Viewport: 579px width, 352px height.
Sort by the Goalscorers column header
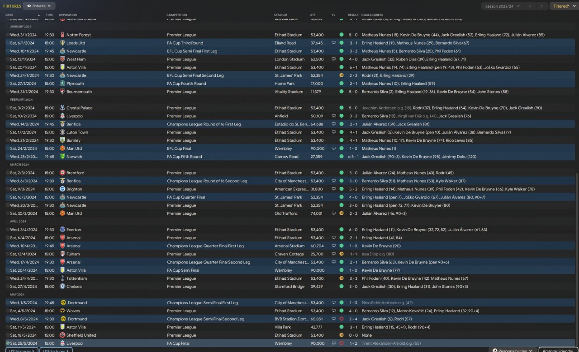pyautogui.click(x=373, y=15)
